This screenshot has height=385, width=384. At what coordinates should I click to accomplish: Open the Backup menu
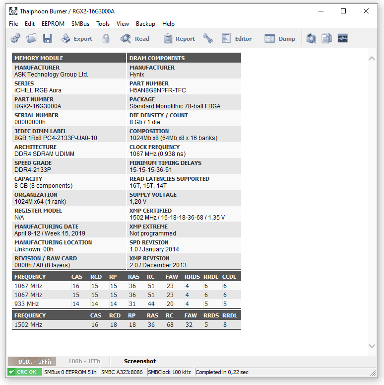pyautogui.click(x=145, y=24)
